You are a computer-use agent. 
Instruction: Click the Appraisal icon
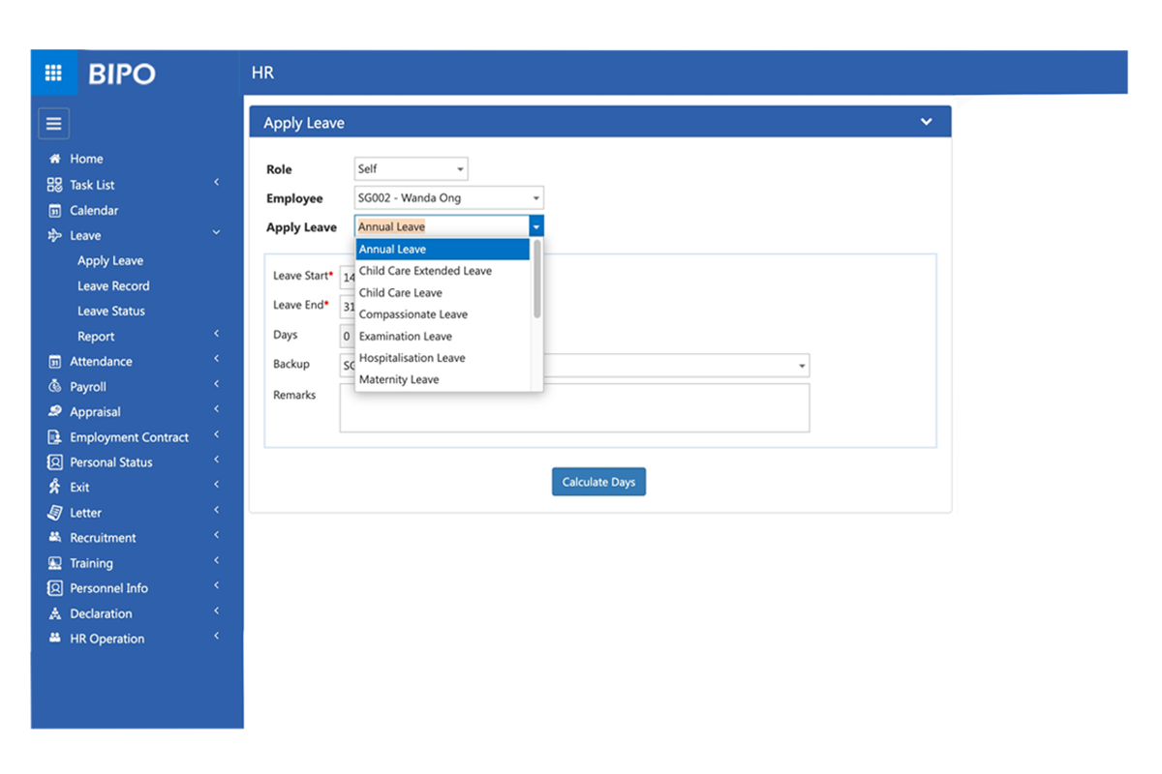coord(55,411)
